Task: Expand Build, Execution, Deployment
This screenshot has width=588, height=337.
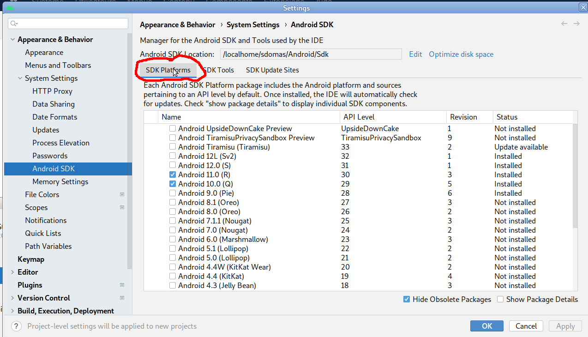Action: (x=12, y=311)
